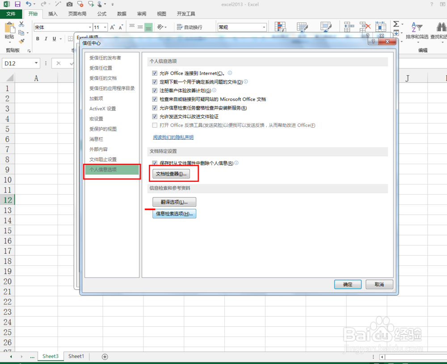Select 宏设置 in the Trust Center sidebar
This screenshot has height=364, width=447.
pyautogui.click(x=96, y=119)
